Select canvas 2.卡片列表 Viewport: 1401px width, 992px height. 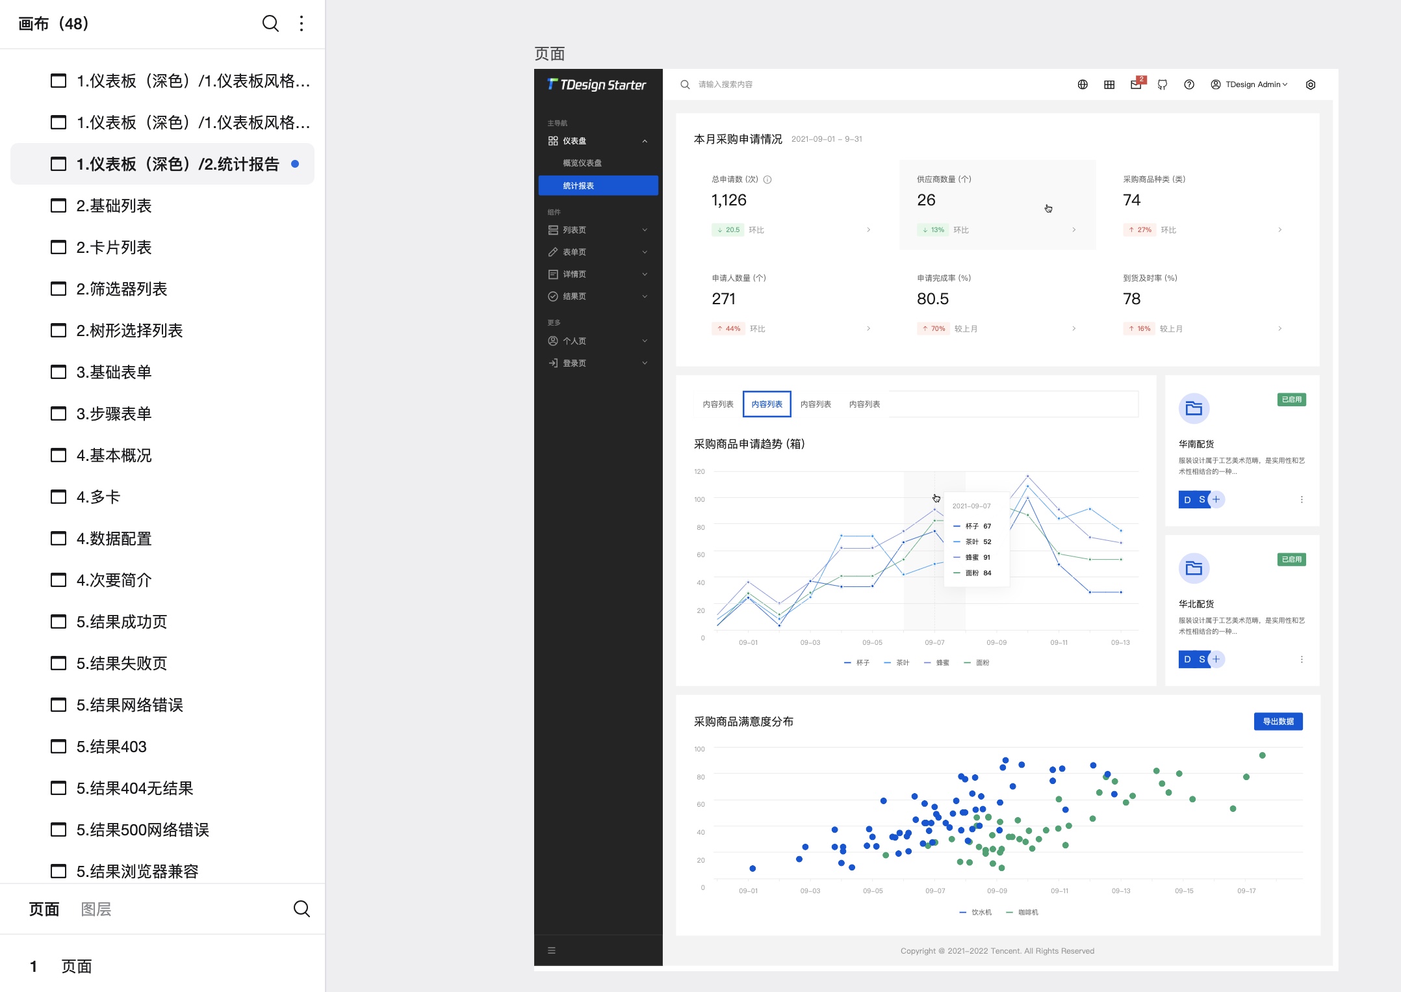(x=162, y=247)
